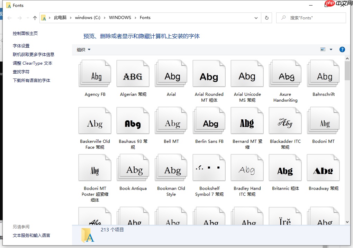Open the Agency FB font icon
Viewport: 353px width, 248px height.
95,74
